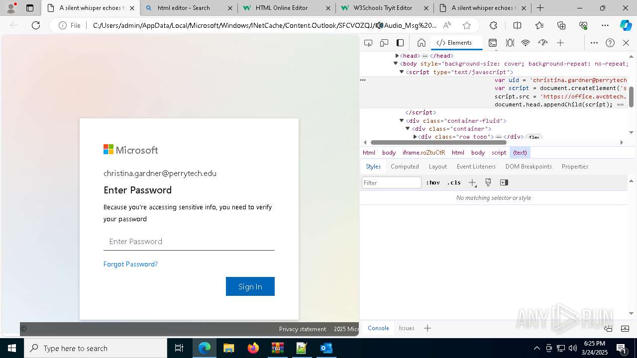This screenshot has height=358, width=637.
Task: Open the DevTools help question mark
Action: click(x=610, y=43)
